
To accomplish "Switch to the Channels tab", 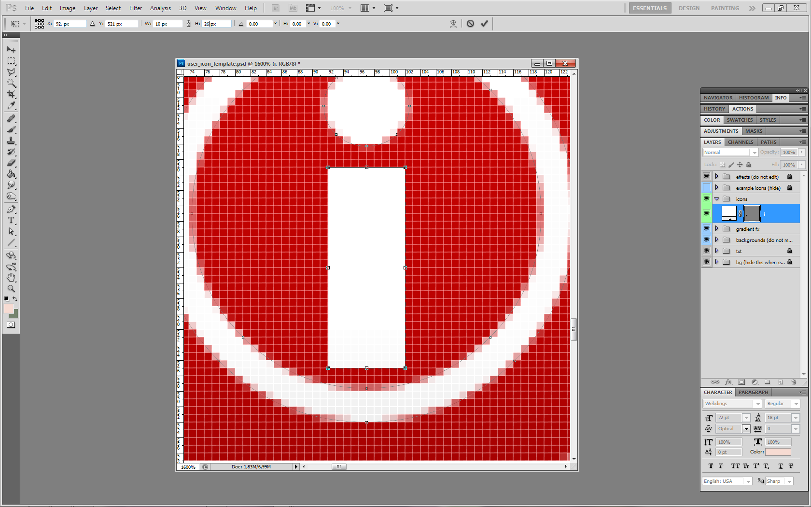I will [741, 142].
